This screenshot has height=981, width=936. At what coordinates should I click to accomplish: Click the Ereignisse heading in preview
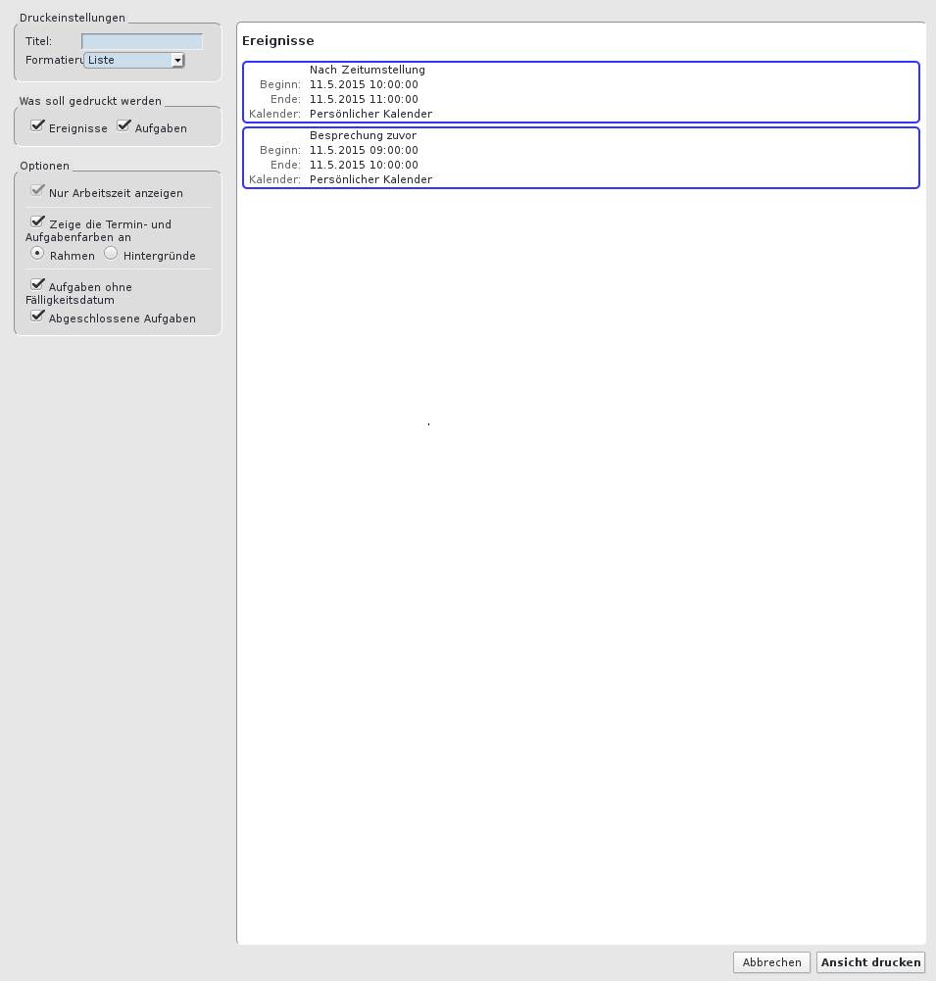278,41
